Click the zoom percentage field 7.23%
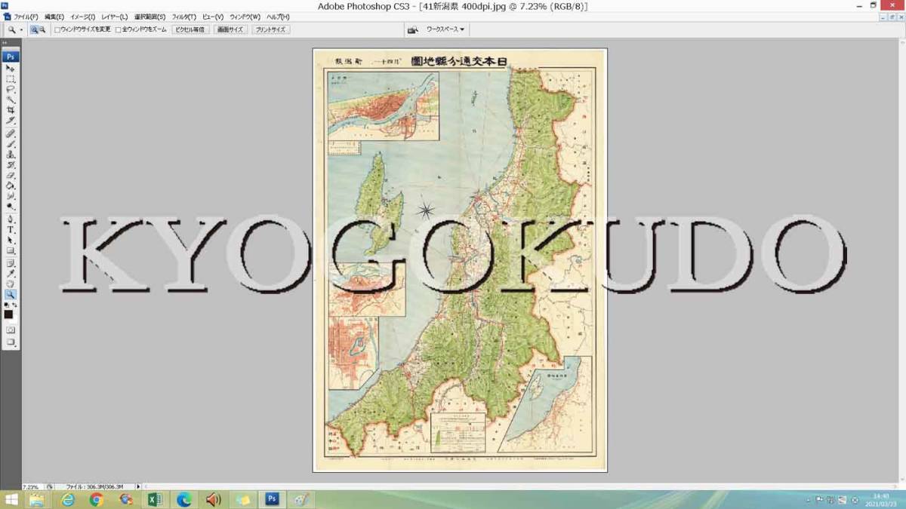The width and height of the screenshot is (906, 509). pos(31,487)
